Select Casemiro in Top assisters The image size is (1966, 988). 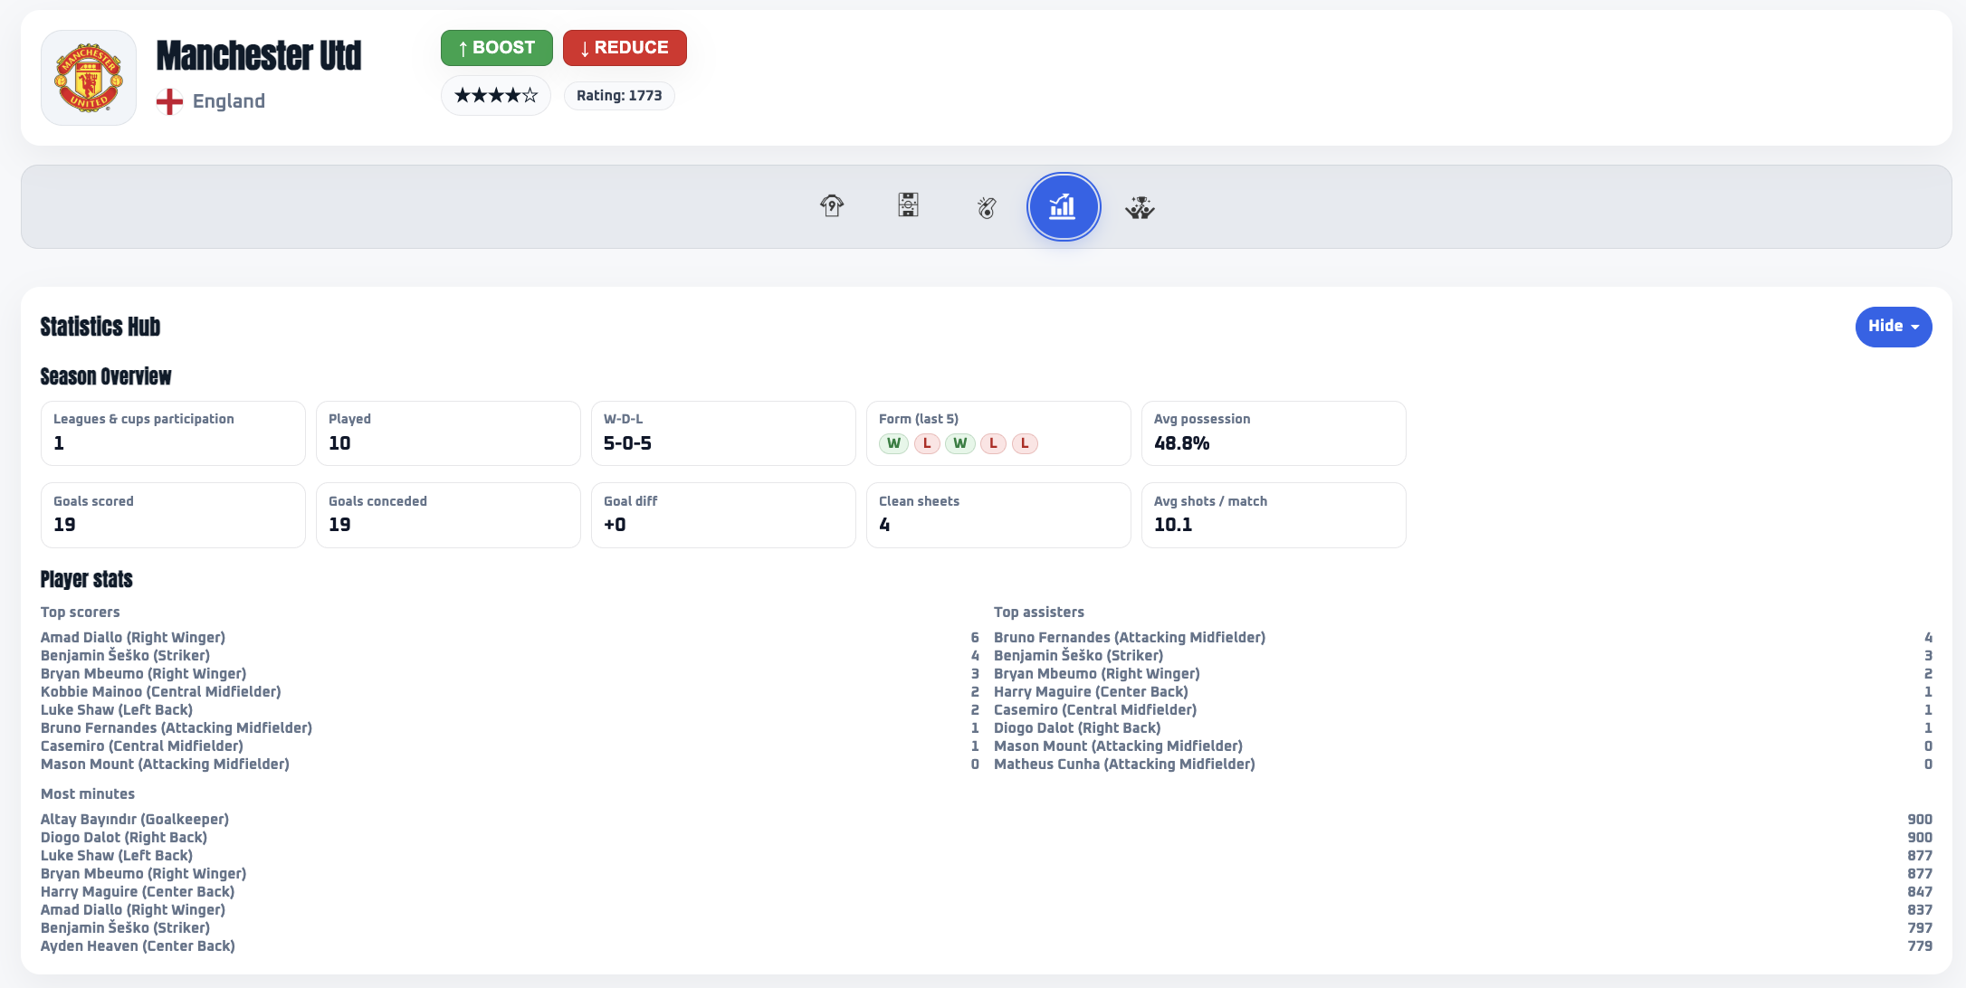(x=1463, y=710)
